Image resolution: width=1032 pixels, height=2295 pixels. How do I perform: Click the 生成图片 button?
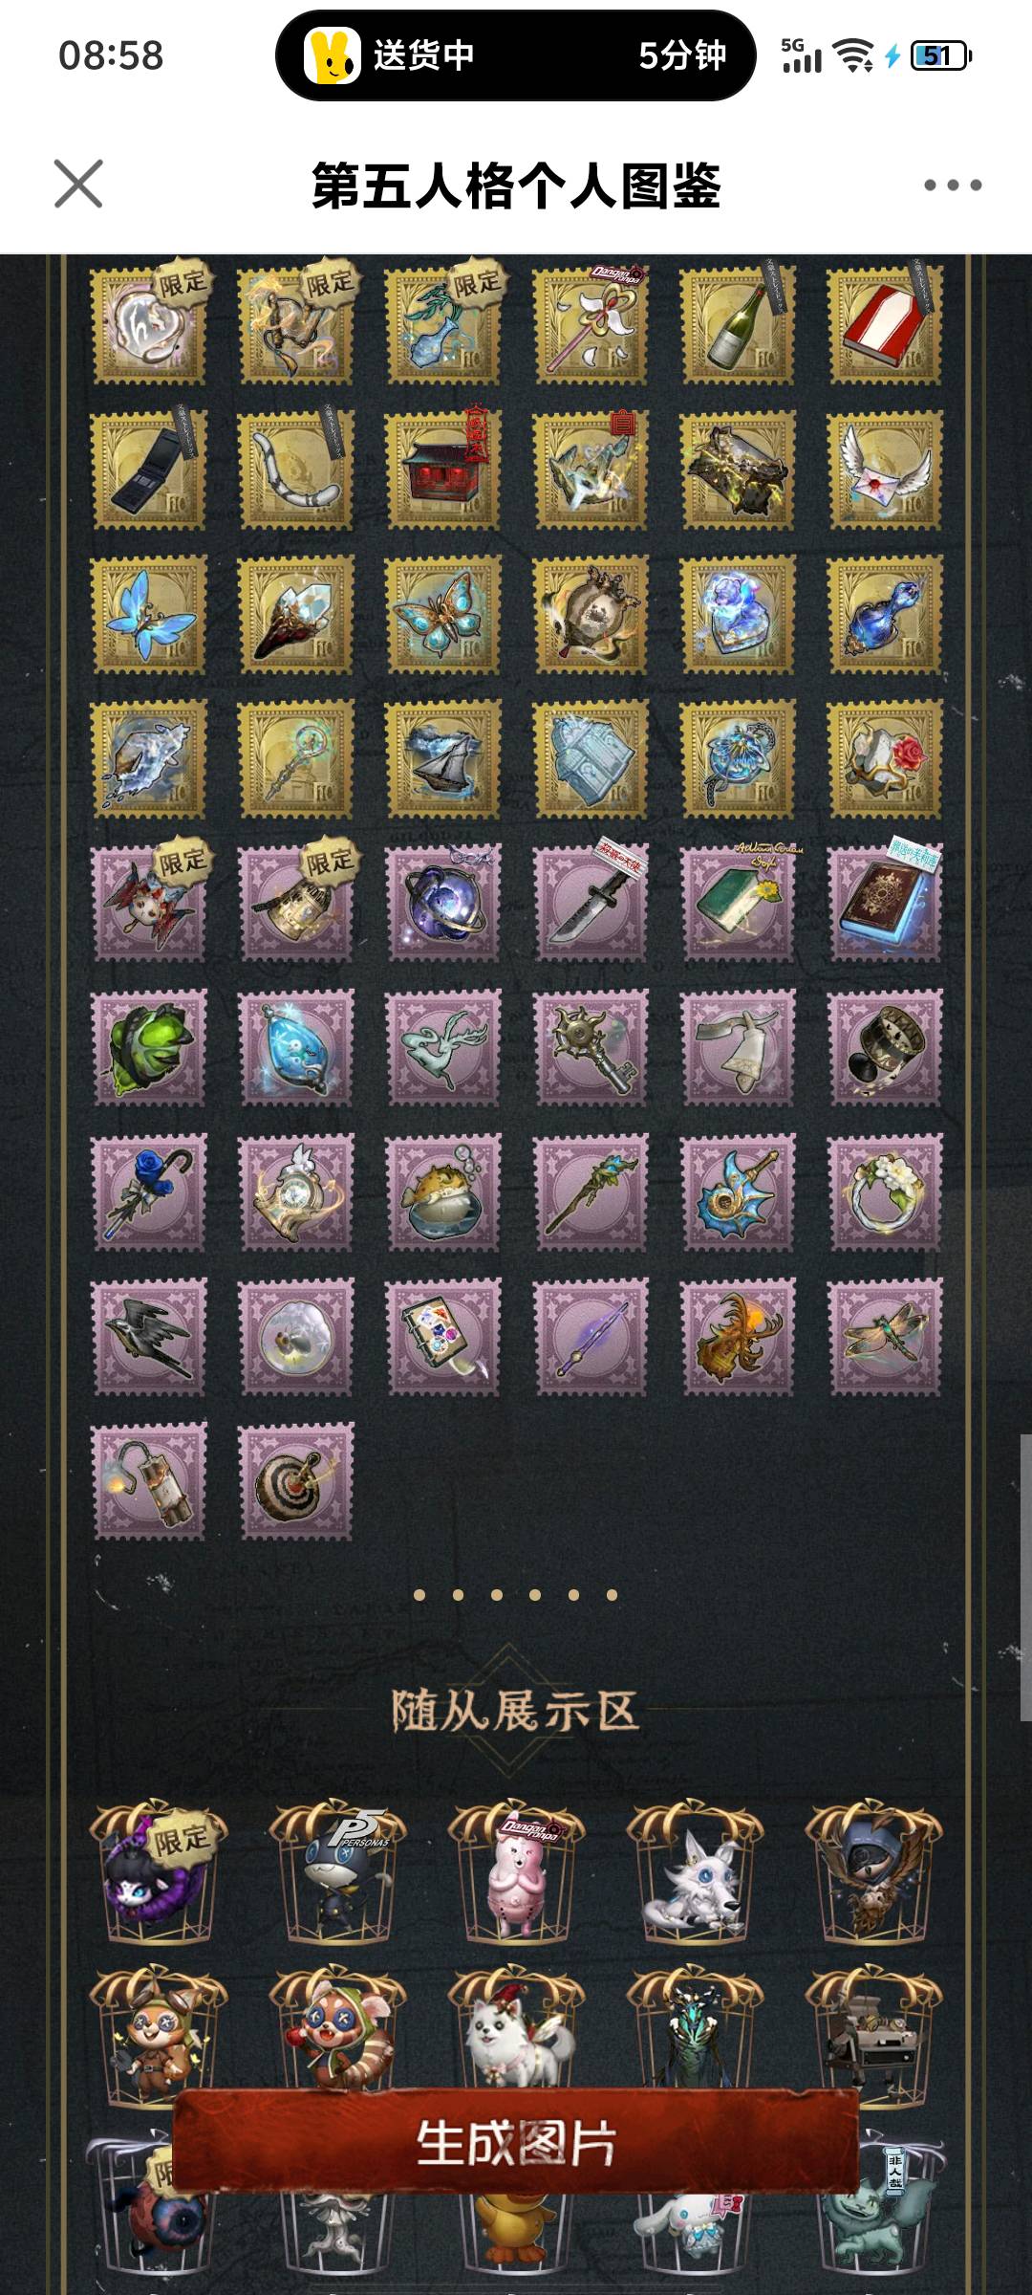(516, 2141)
